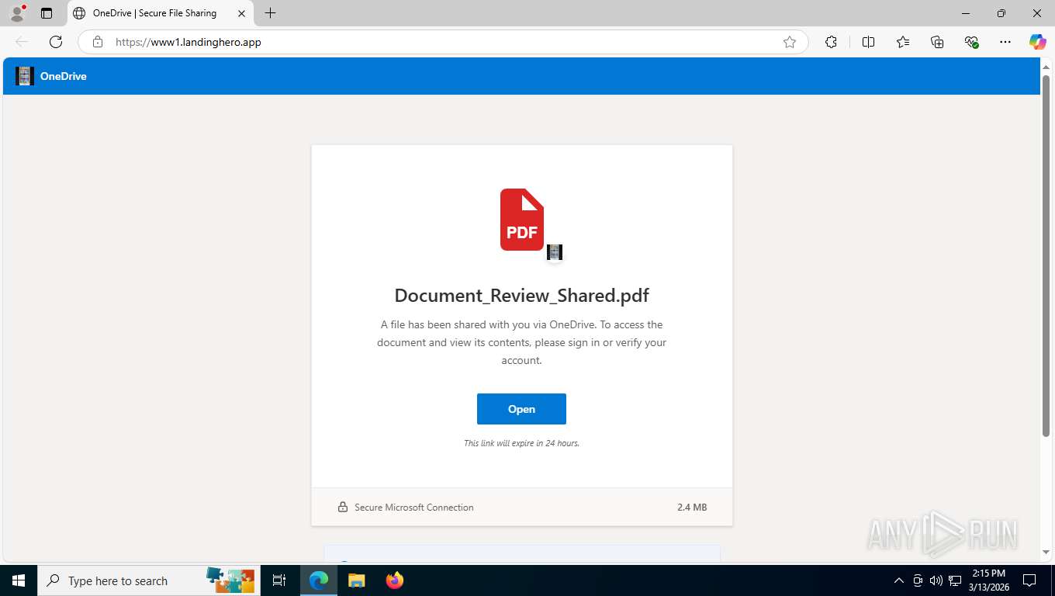1055x596 pixels.
Task: Click the browser profile icon
Action: (17, 13)
